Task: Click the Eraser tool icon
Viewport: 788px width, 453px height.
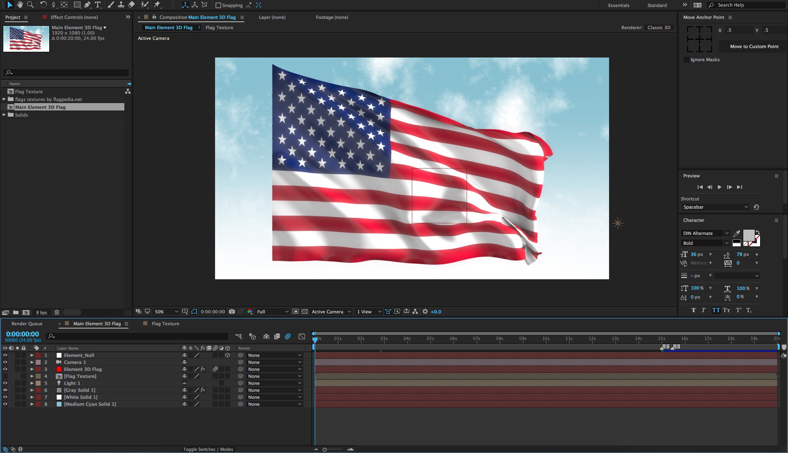Action: [x=132, y=5]
